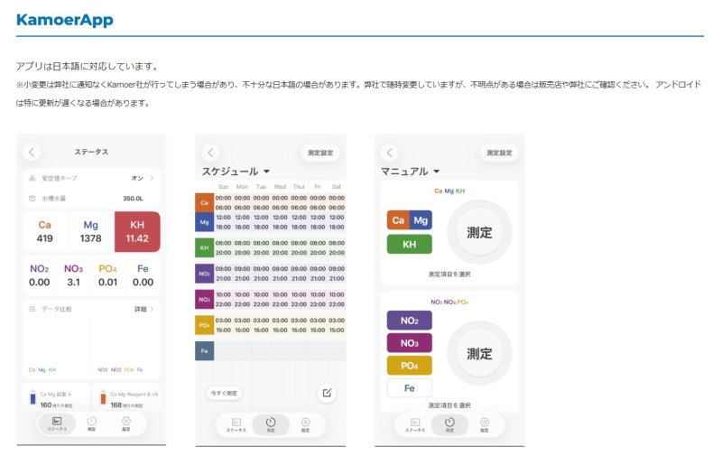Click the 168 remaining count for Reagent B

[116, 405]
